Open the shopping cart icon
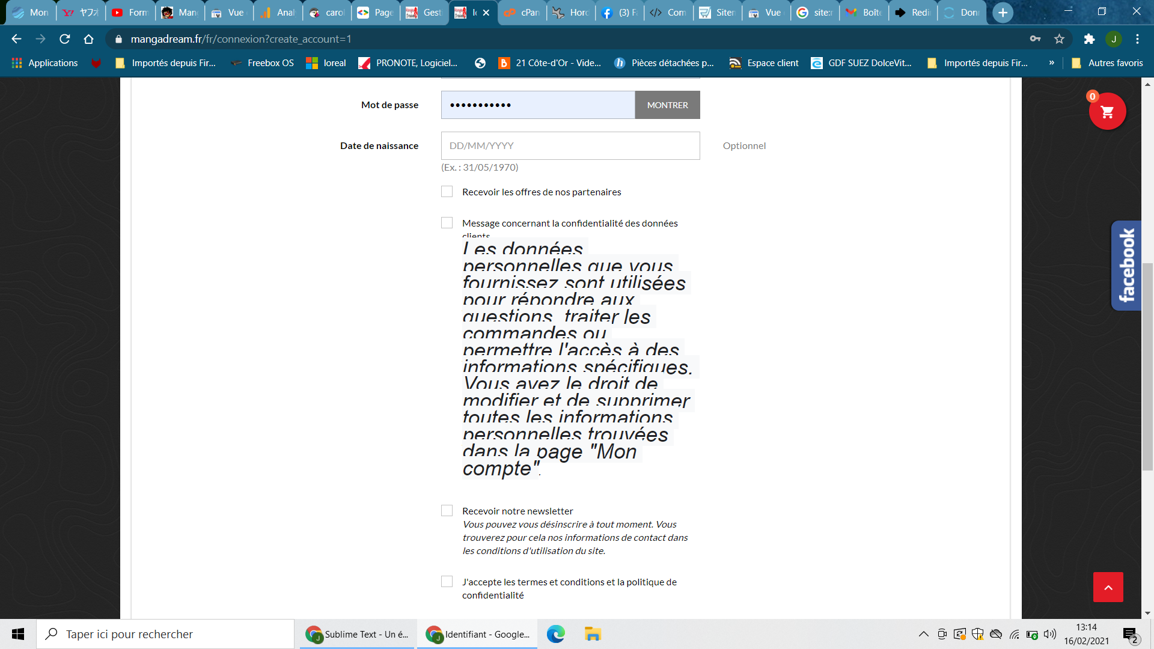Screen dimensions: 1154x649 1107,111
